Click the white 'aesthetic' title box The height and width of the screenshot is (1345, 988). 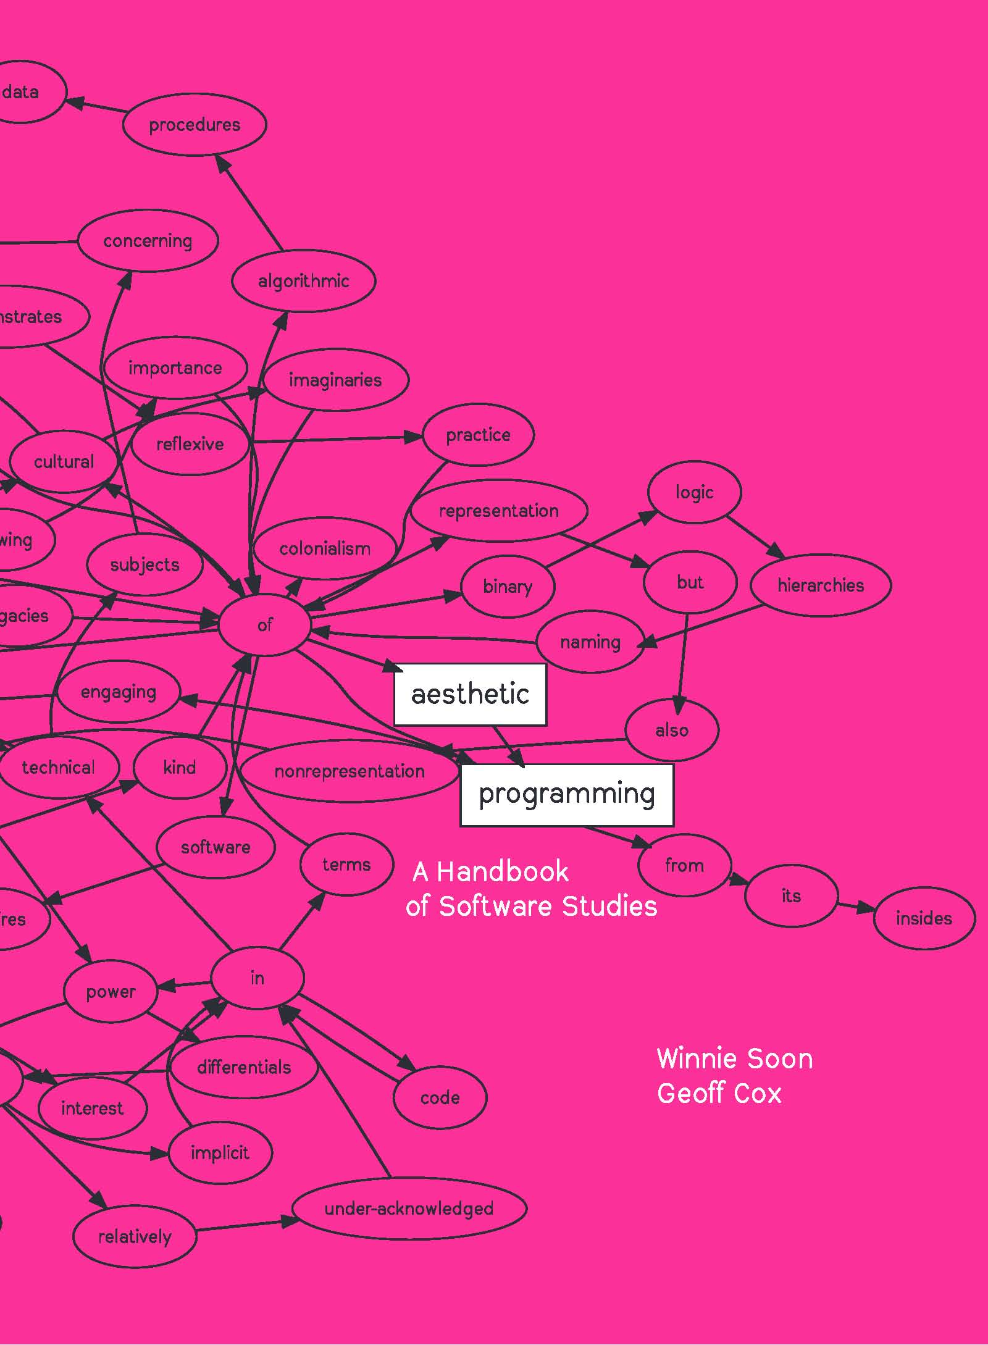(x=470, y=694)
